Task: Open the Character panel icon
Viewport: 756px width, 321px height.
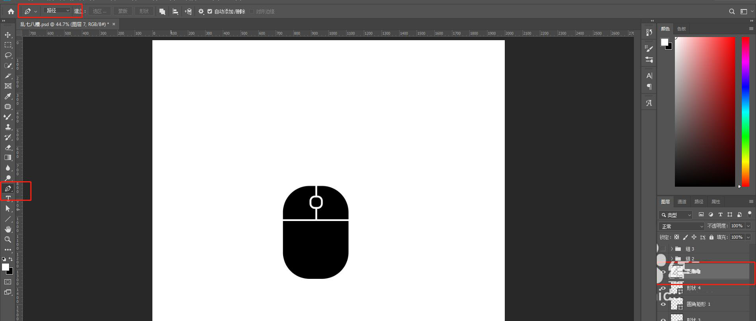Action: (x=649, y=76)
